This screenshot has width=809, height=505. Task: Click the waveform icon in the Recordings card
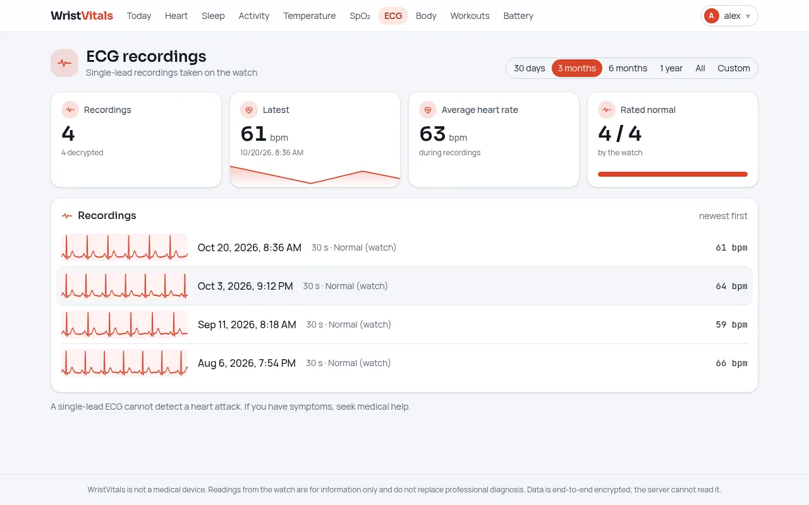(x=70, y=110)
